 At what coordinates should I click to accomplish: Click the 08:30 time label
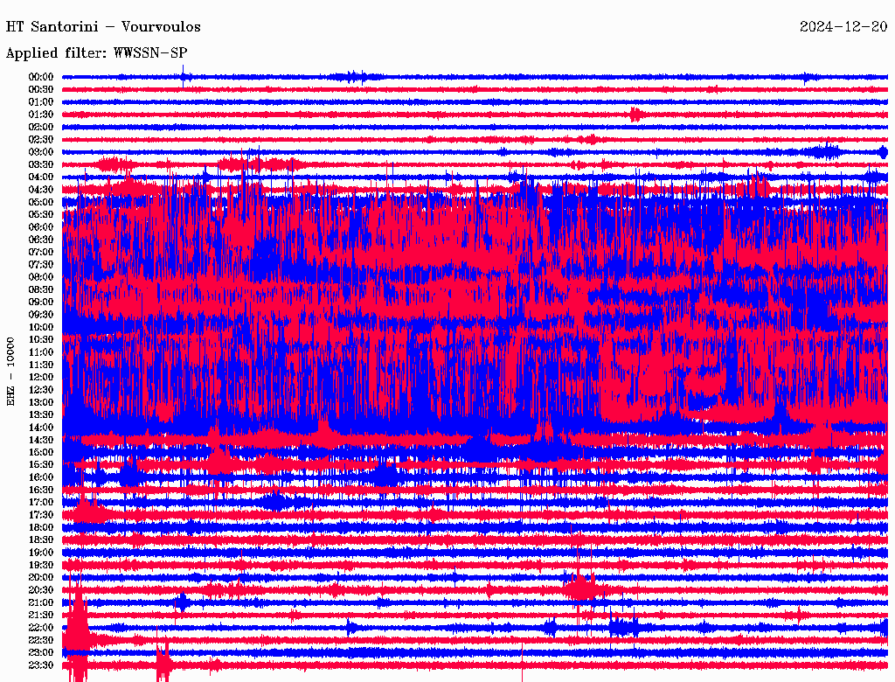click(41, 289)
